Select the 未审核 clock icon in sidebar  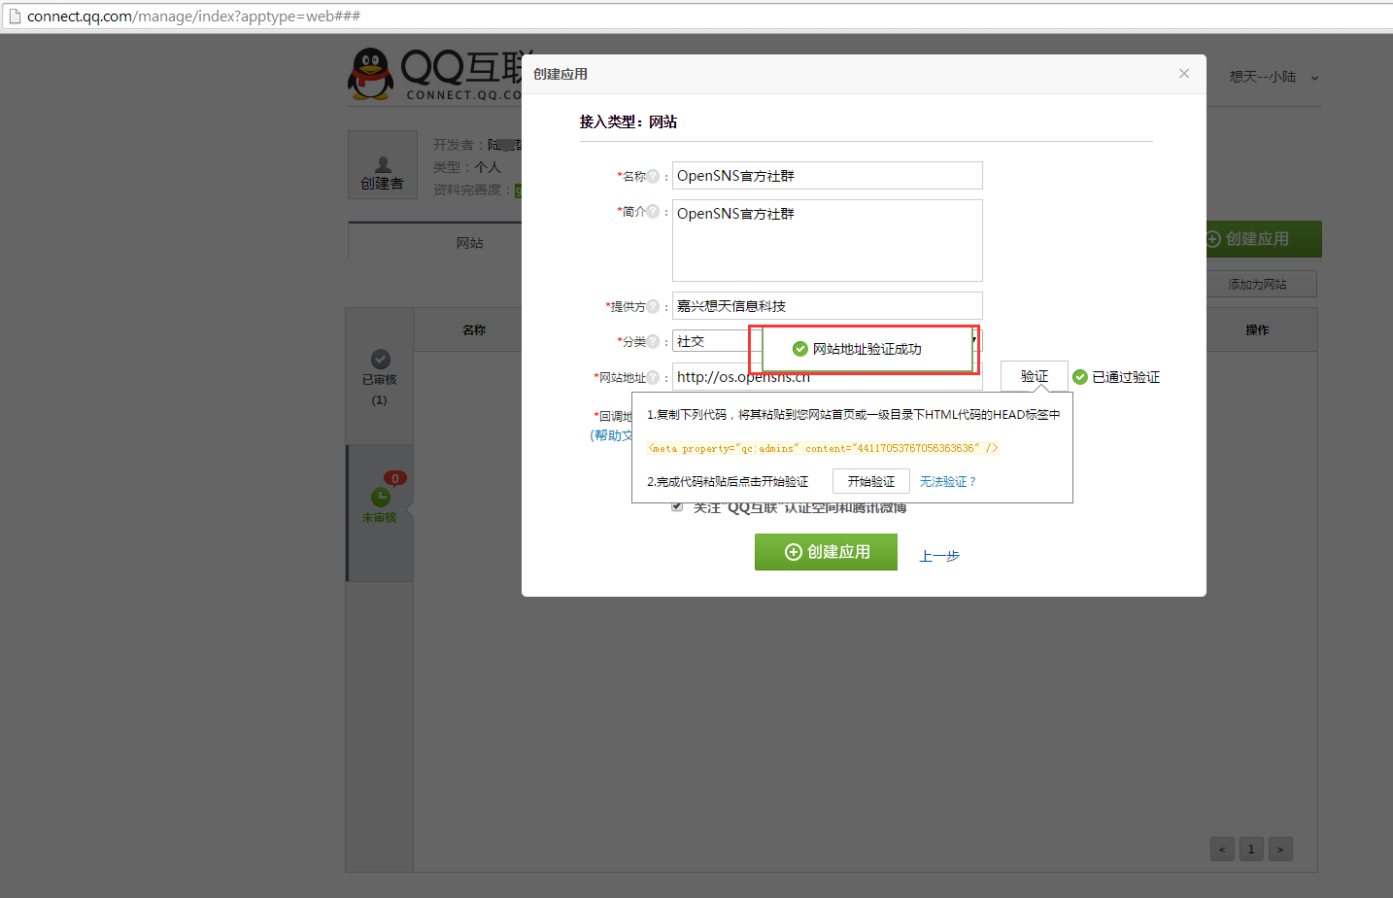point(381,498)
